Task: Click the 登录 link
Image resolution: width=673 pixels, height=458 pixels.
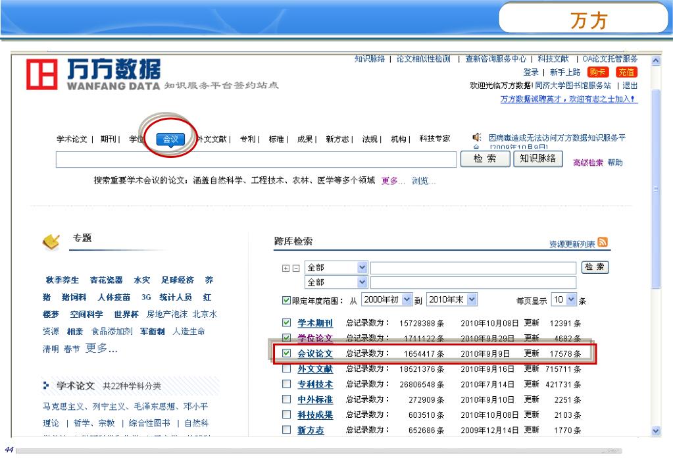Action: click(530, 72)
